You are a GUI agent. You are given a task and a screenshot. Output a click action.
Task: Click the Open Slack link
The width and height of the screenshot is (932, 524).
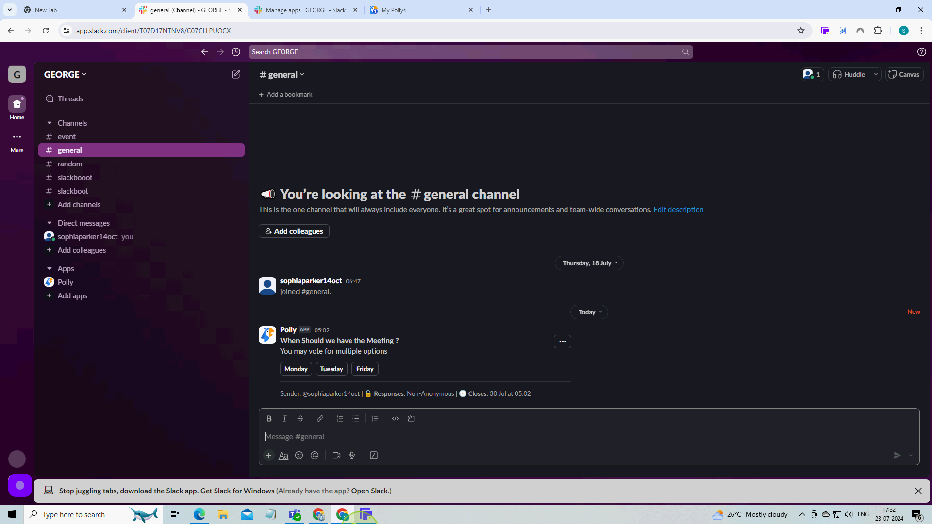point(369,491)
